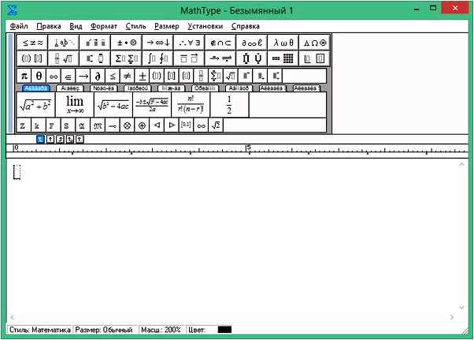Viewport: 474px width, 340px height.
Task: Open the uppercase Greek palette (Λ Ω ⊗)
Action: point(314,43)
